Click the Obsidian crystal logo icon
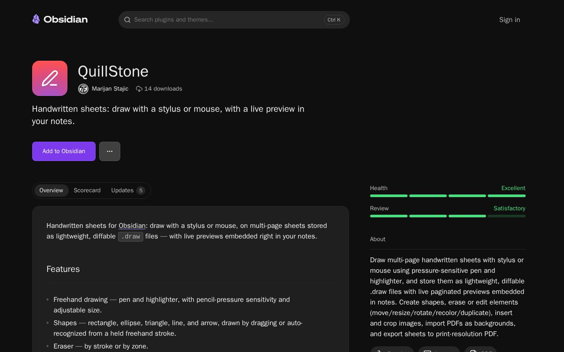Image resolution: width=564 pixels, height=352 pixels. tap(36, 19)
